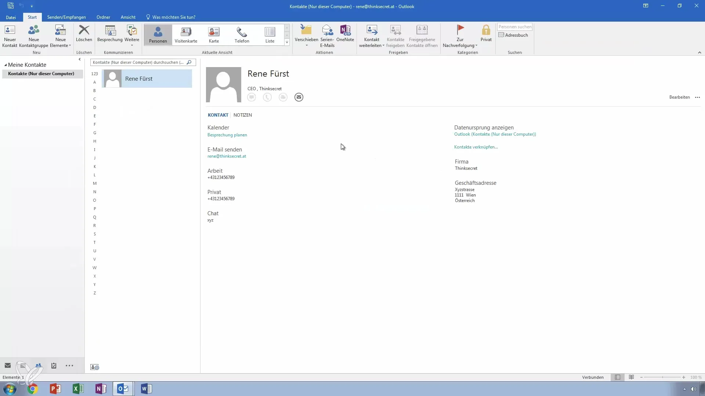Switch to the Start ribbon tab

tap(32, 17)
